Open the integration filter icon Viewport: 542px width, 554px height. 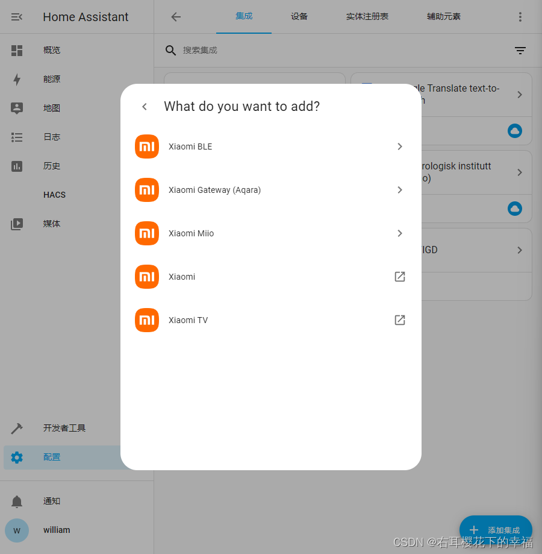tap(520, 51)
